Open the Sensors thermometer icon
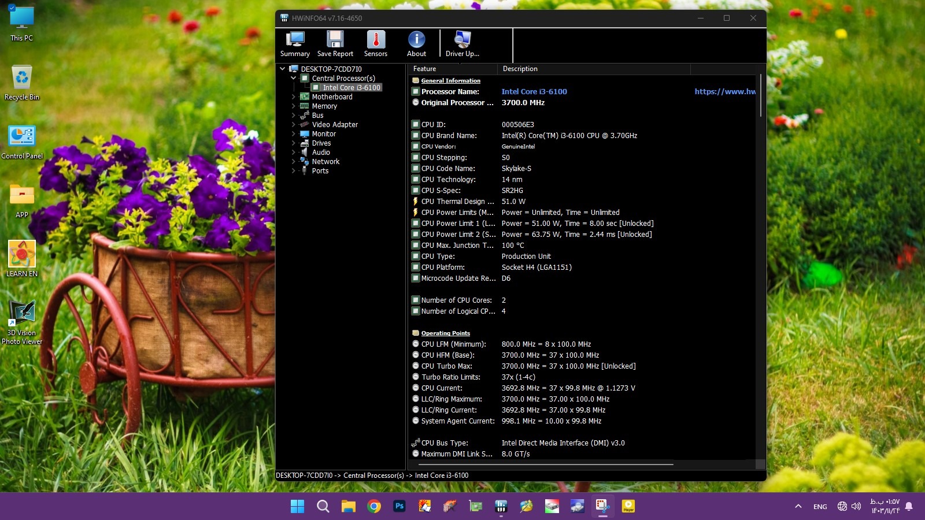Screen dimensions: 925x520 375,44
